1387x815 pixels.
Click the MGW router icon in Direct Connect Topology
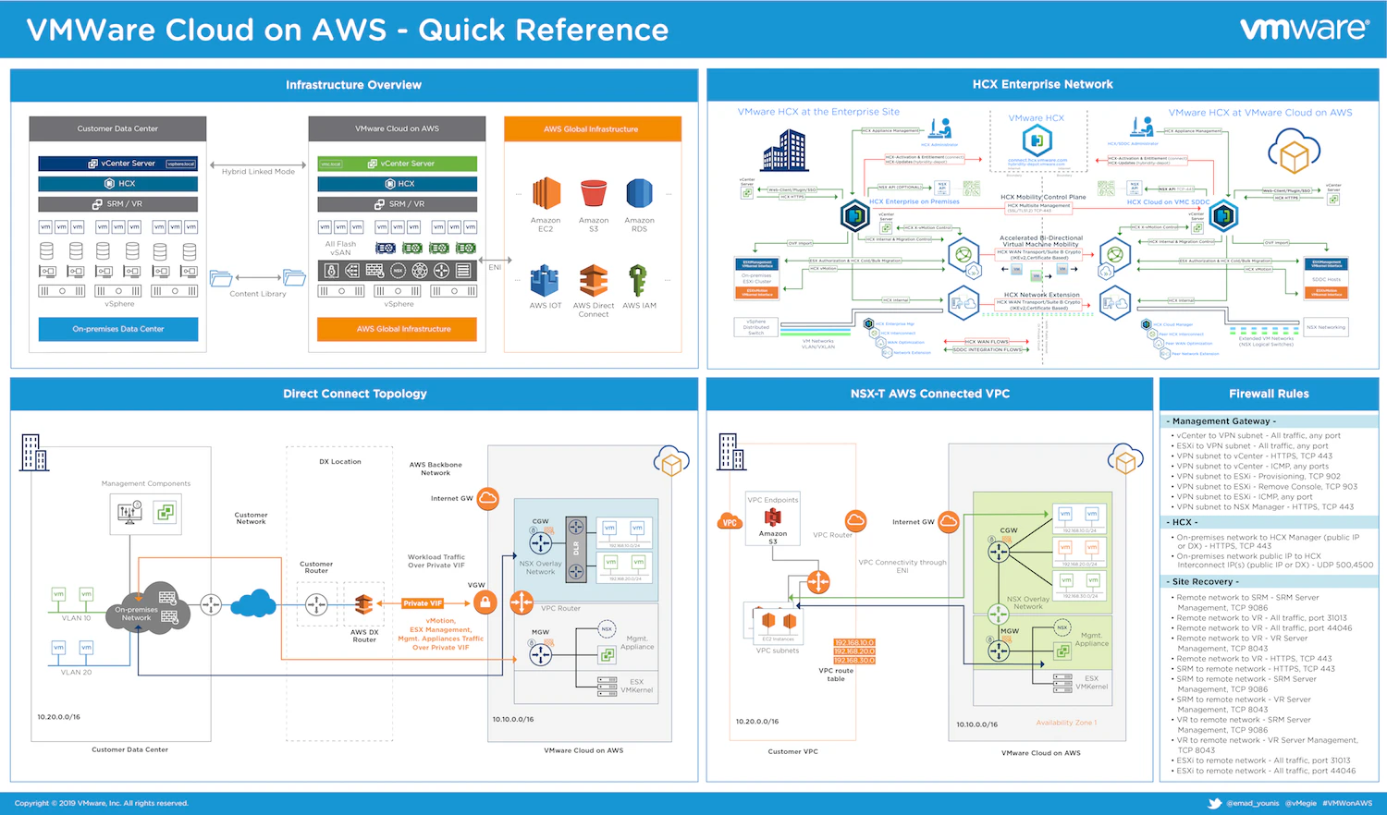541,654
